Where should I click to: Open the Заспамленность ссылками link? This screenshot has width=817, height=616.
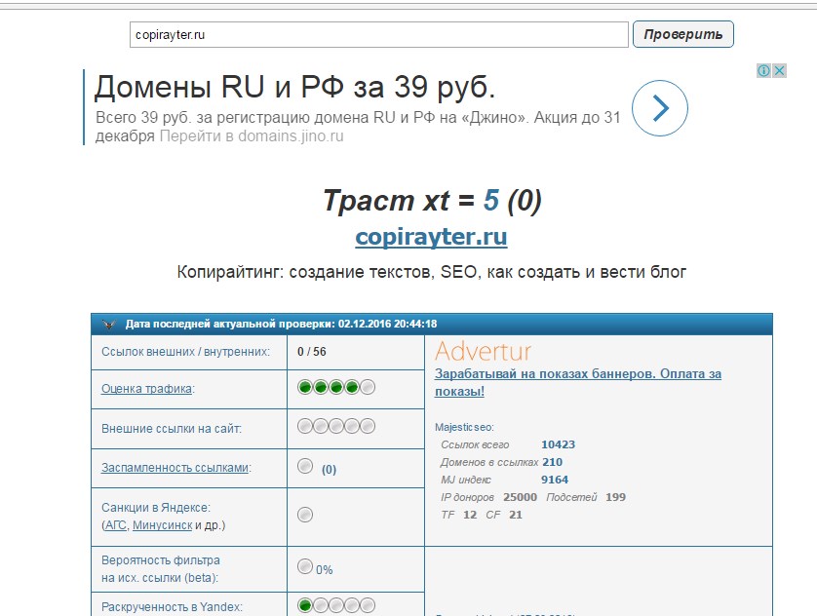[175, 468]
